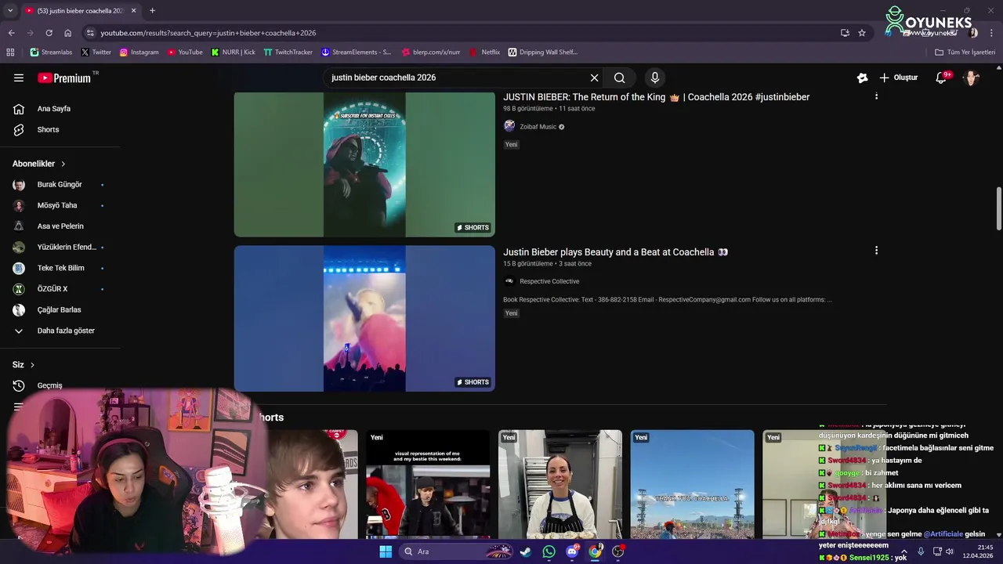Open the Twitter bookmark
This screenshot has width=1003, height=564.
pyautogui.click(x=96, y=52)
